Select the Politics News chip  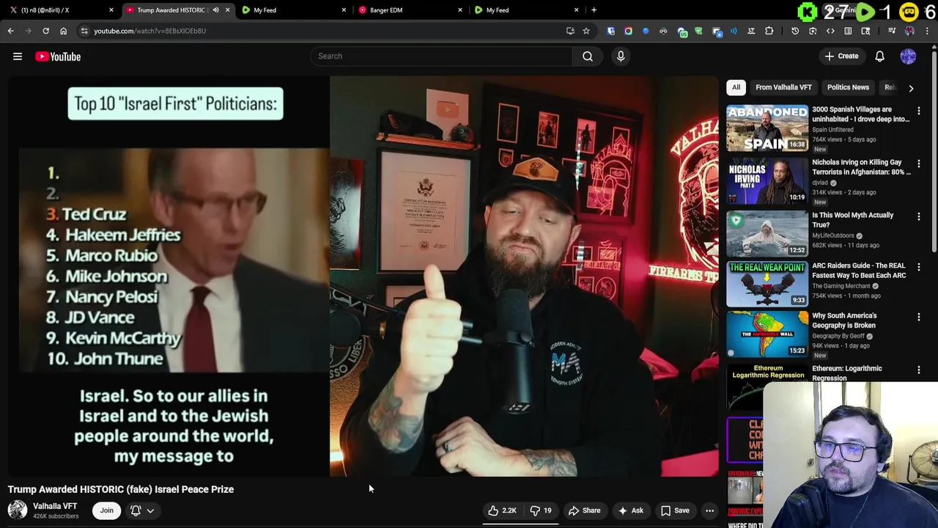pyautogui.click(x=848, y=87)
